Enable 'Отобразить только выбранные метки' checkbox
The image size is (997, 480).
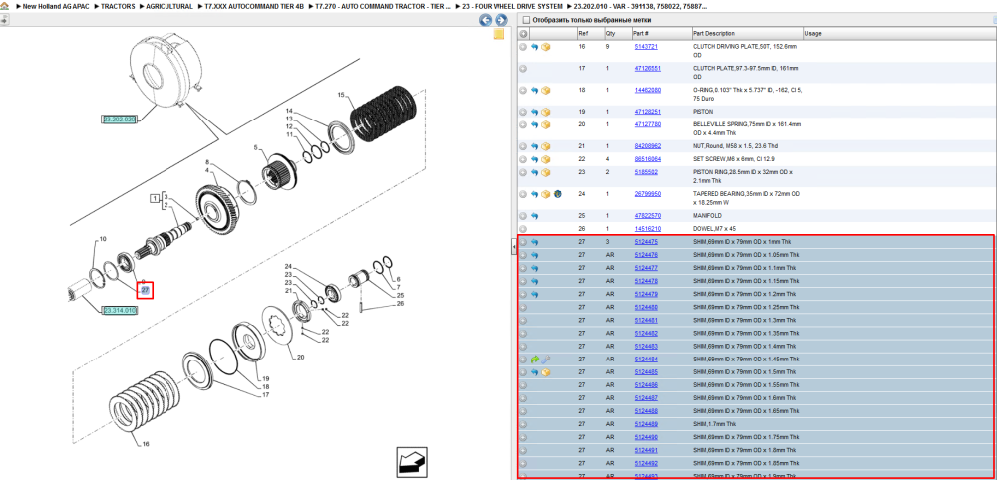coord(525,20)
